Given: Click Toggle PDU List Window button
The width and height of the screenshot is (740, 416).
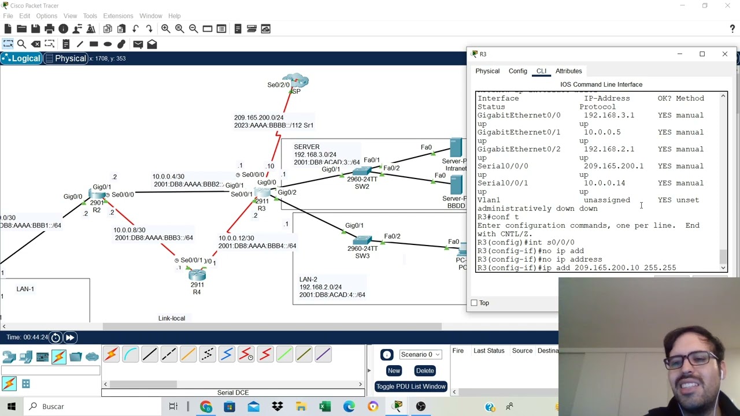Looking at the screenshot, I should (410, 387).
